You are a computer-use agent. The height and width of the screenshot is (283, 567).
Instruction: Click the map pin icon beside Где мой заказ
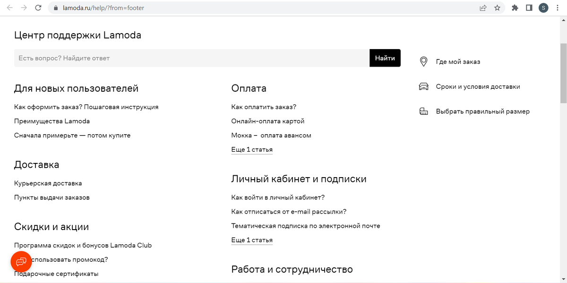pyautogui.click(x=424, y=62)
